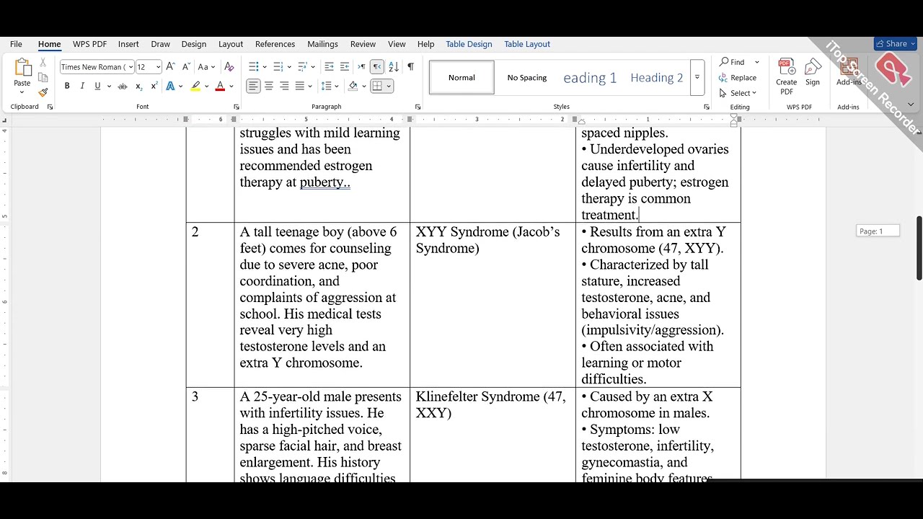This screenshot has width=923, height=519.
Task: Launch the Paragraph settings dialog
Action: (418, 107)
